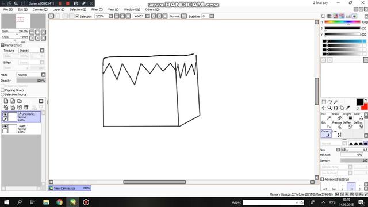Viewport: 368px width, 207px height.
Task: Switch to the New Canvas.sai document tab
Action: coord(70,188)
